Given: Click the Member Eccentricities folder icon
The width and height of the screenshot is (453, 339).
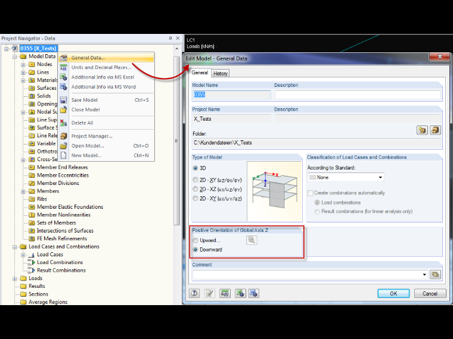Looking at the screenshot, I should pyautogui.click(x=32, y=175).
